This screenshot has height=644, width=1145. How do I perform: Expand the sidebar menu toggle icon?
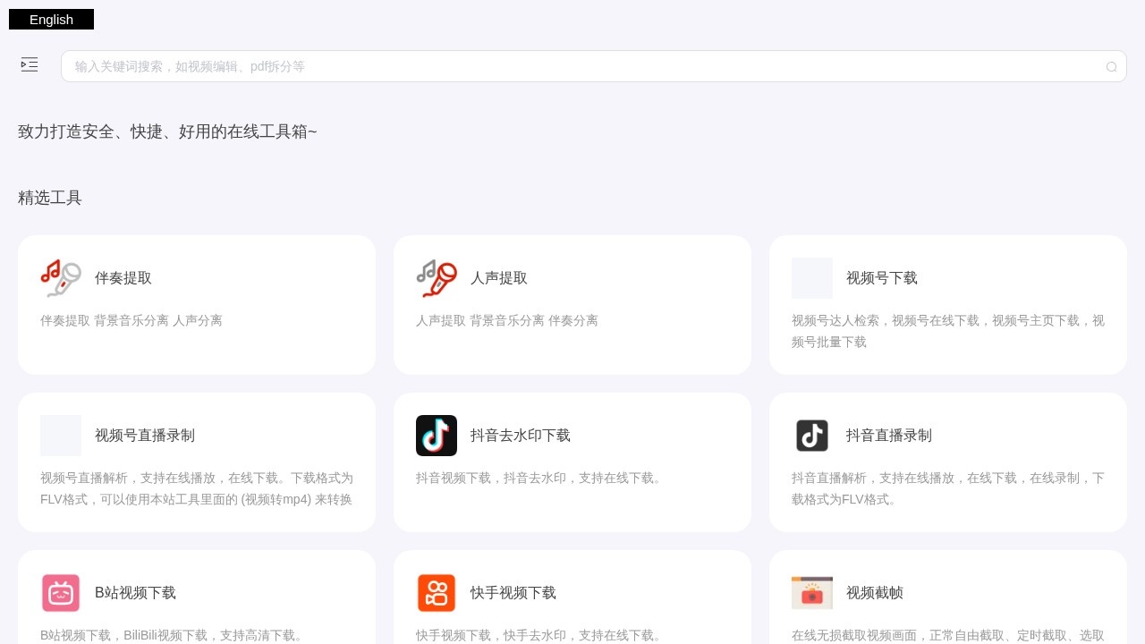click(x=30, y=64)
